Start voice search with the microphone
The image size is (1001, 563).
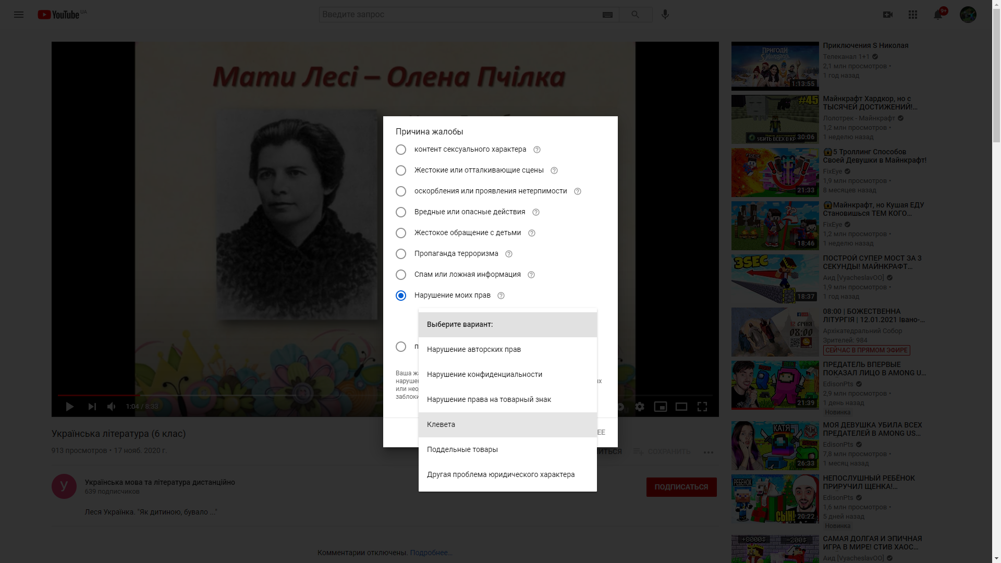[x=665, y=15]
